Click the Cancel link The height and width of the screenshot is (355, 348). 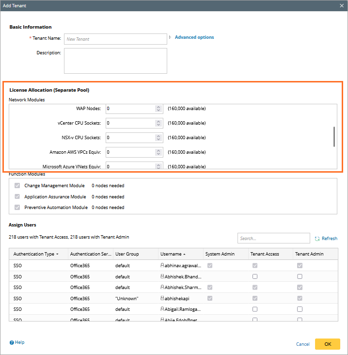302,344
